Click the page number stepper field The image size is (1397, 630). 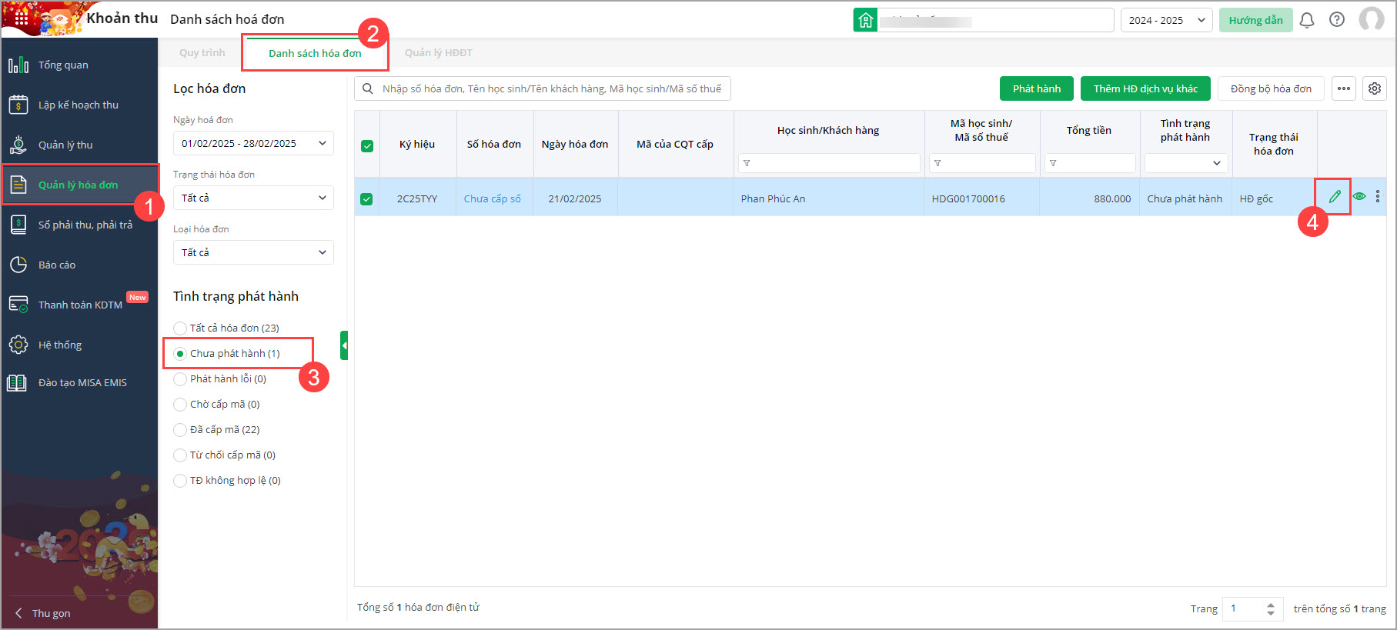coord(1254,608)
